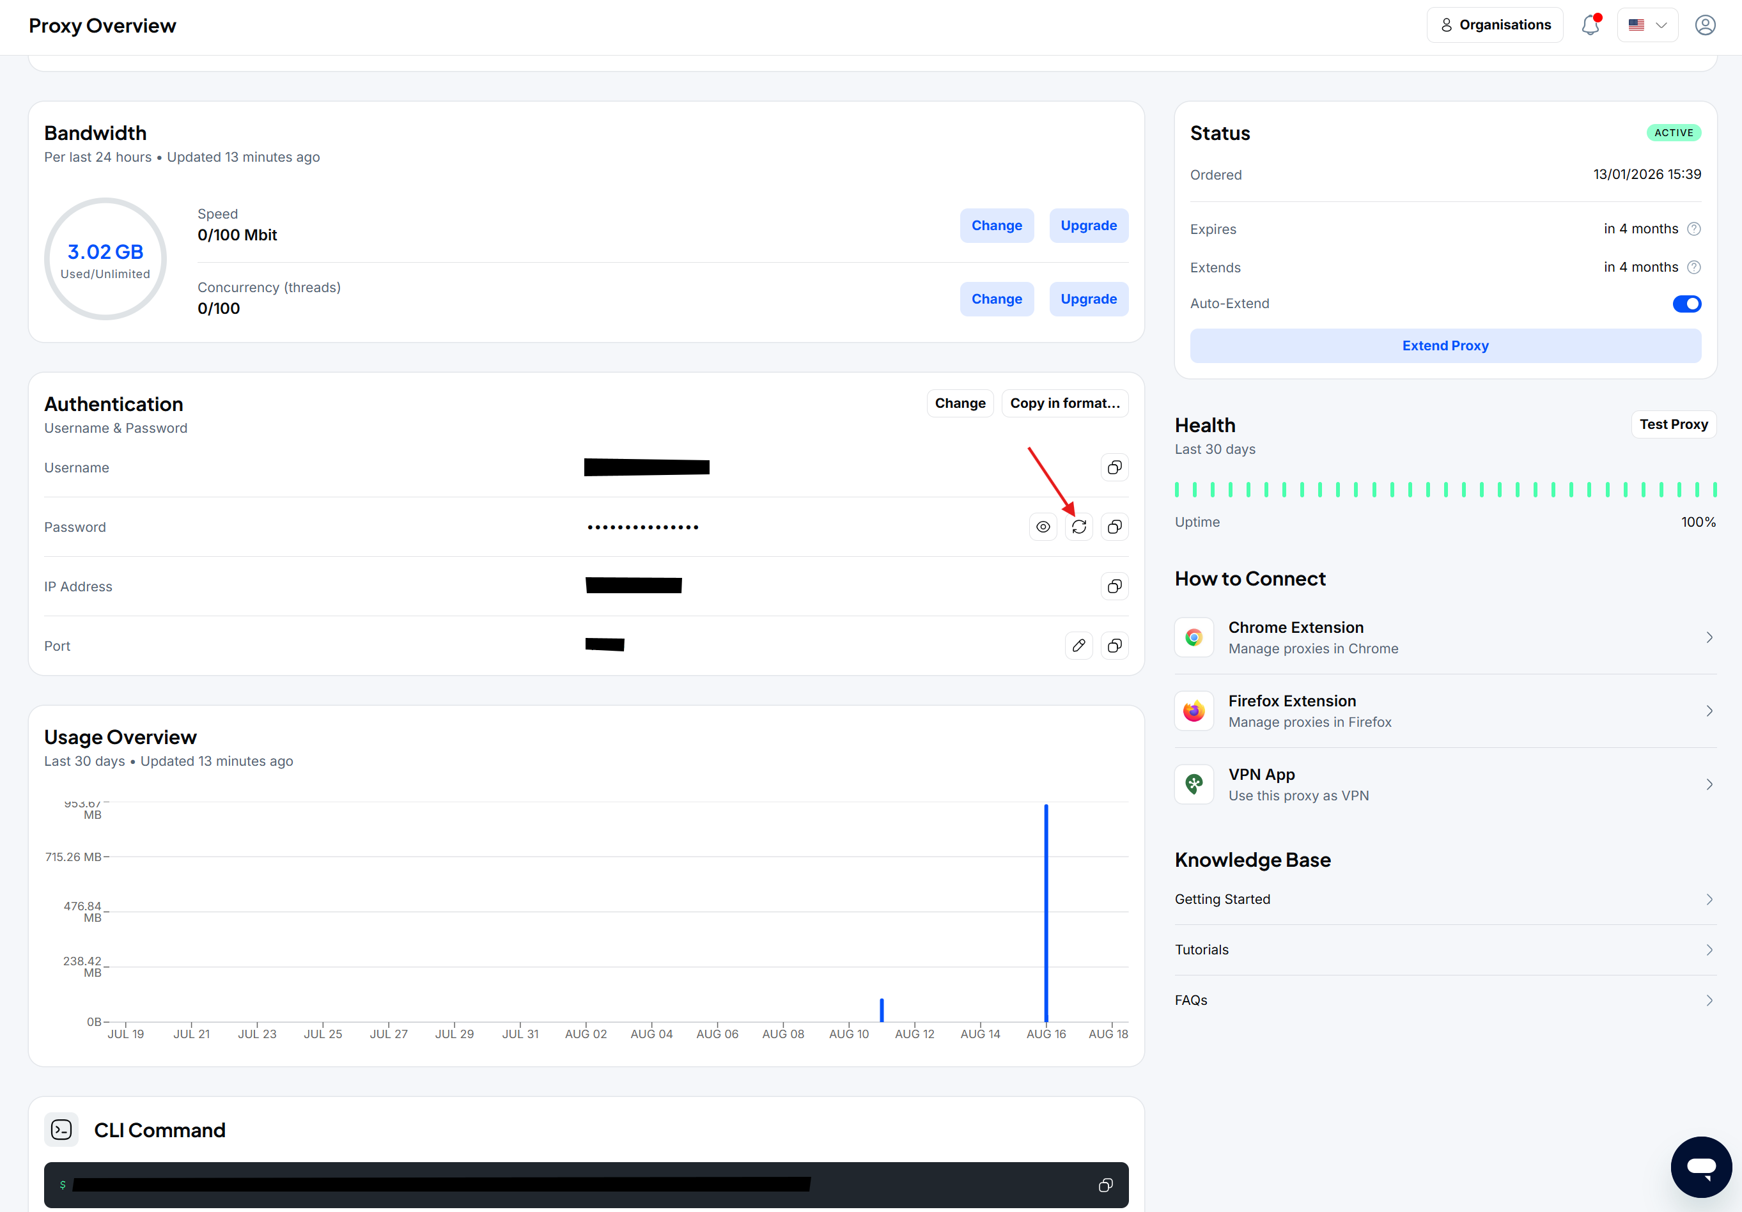Toggle the Auto-Extend switch
1742x1212 pixels.
pyautogui.click(x=1686, y=304)
